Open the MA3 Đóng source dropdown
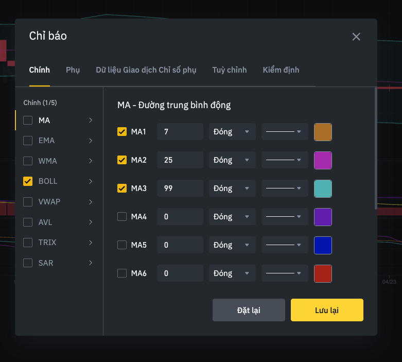Screen dimensions: 402x362 [232, 188]
